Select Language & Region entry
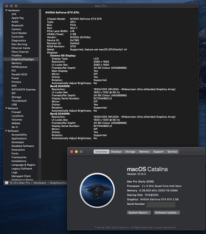 pos(23,165)
